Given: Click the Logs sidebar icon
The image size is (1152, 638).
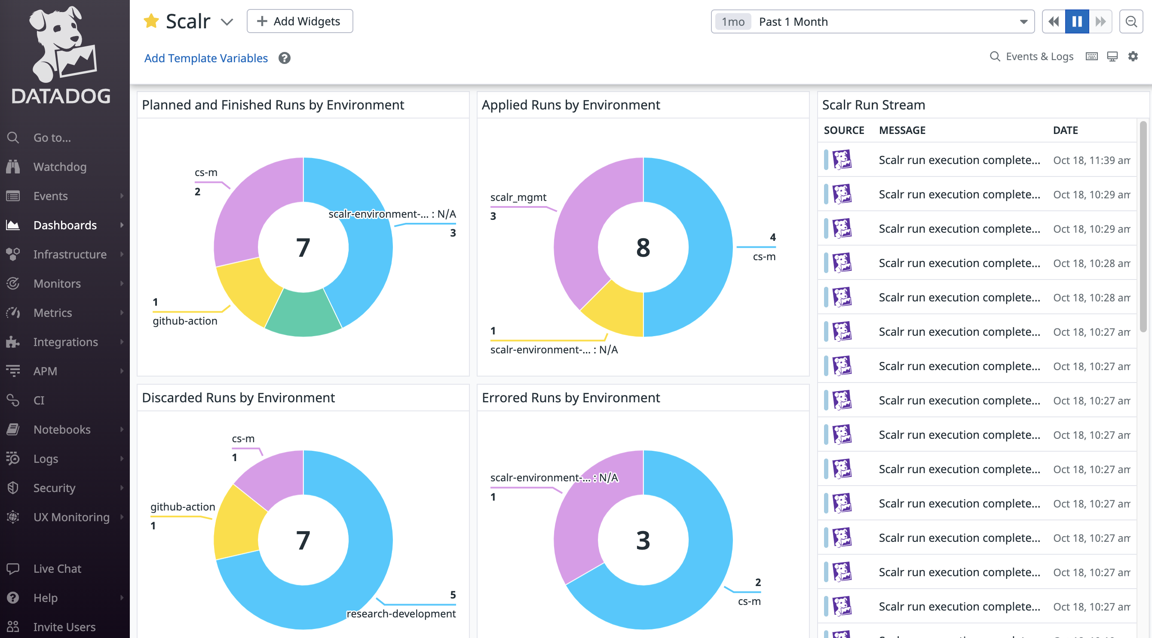Looking at the screenshot, I should [x=13, y=459].
